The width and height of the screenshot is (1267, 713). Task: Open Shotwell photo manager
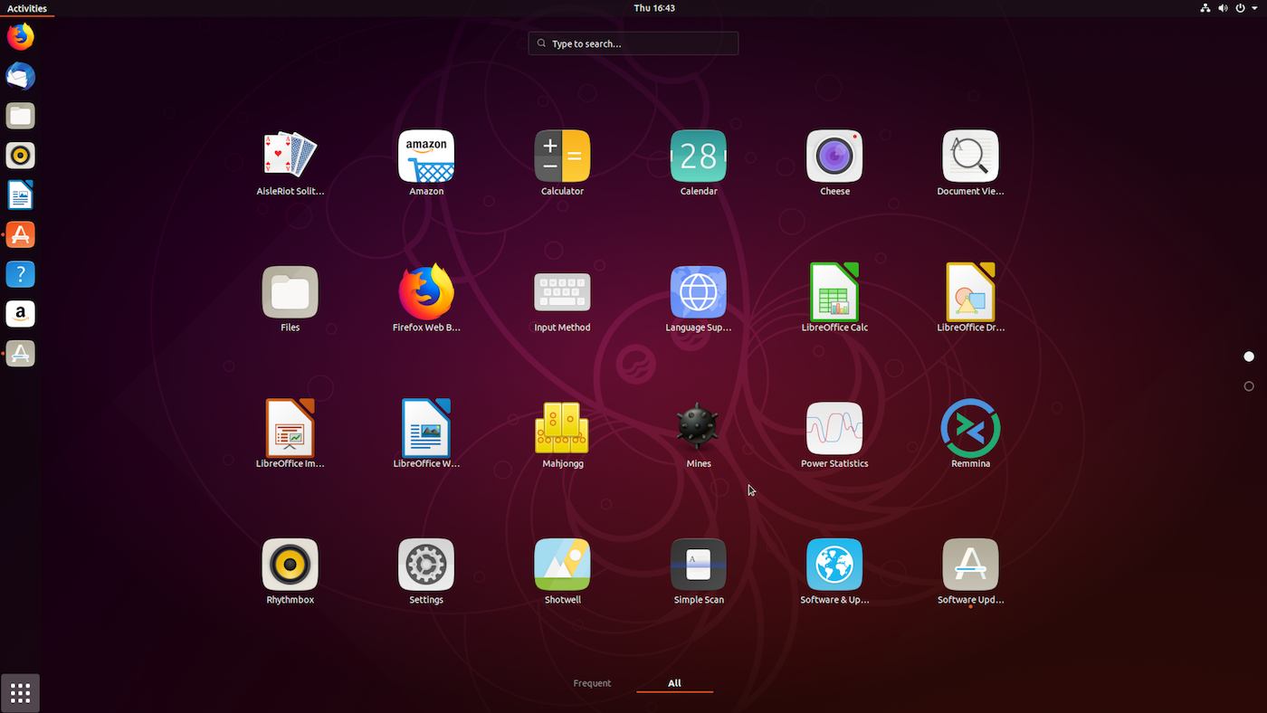pyautogui.click(x=562, y=570)
